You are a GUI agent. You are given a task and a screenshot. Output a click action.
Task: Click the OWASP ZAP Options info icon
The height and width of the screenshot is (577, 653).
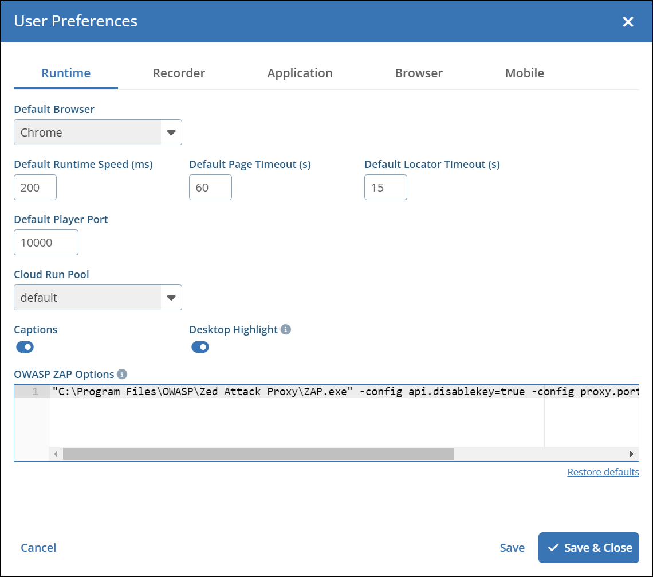(122, 374)
